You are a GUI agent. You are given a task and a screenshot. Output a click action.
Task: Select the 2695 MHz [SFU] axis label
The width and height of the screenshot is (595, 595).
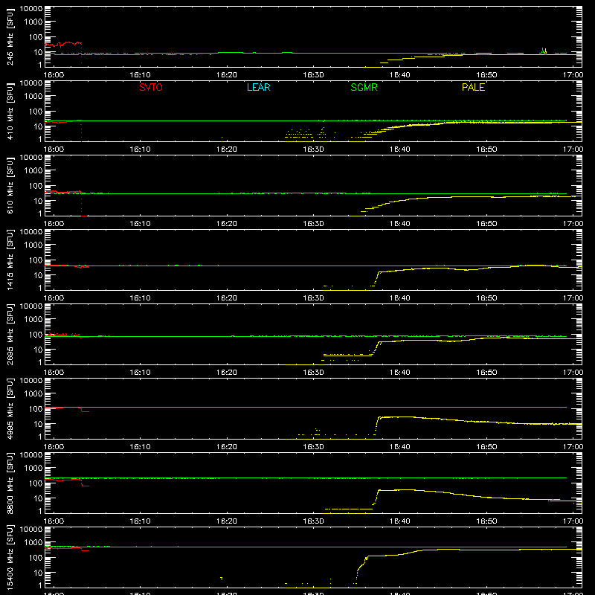coord(10,334)
